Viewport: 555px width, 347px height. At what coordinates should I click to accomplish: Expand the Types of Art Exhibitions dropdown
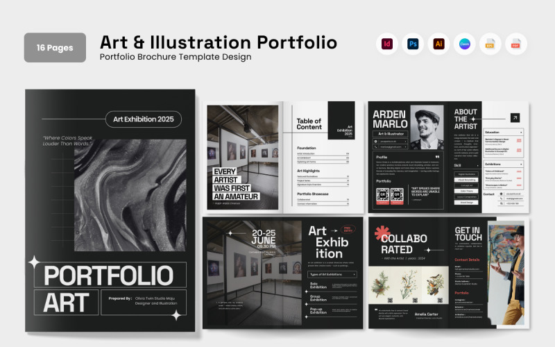pos(332,274)
